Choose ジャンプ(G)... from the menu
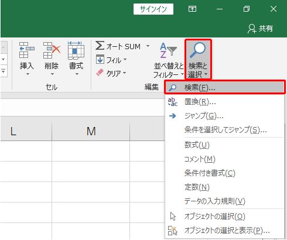 225,116
